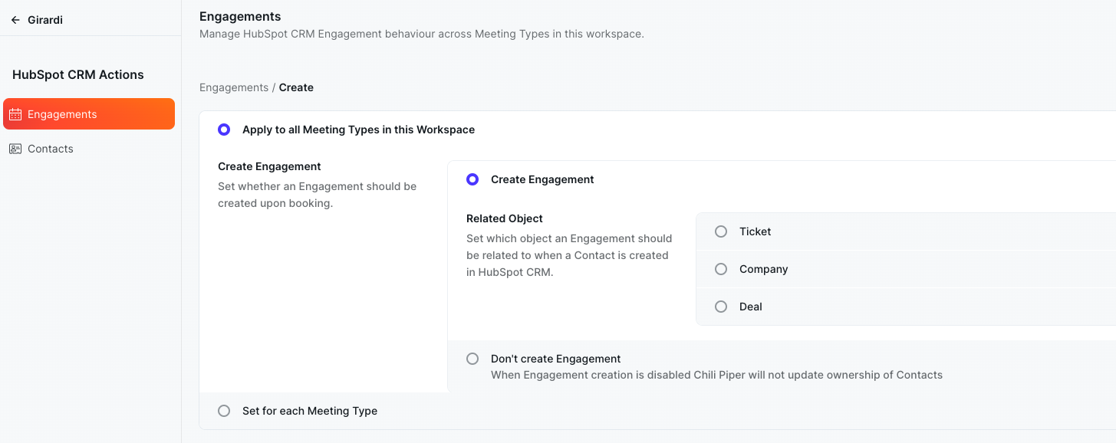Click the Manage HubSpot CRM Engagement description
Screen dimensions: 1116x443
[x=422, y=34]
